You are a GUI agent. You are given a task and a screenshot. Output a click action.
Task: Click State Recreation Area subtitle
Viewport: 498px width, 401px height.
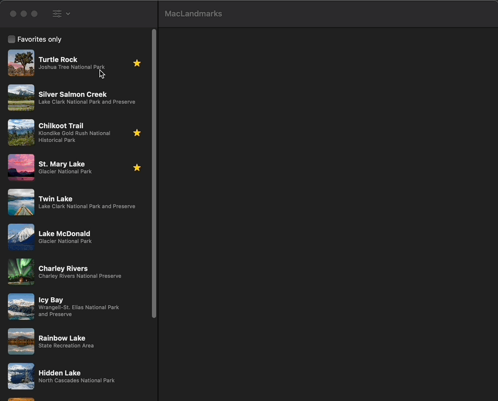tap(66, 346)
